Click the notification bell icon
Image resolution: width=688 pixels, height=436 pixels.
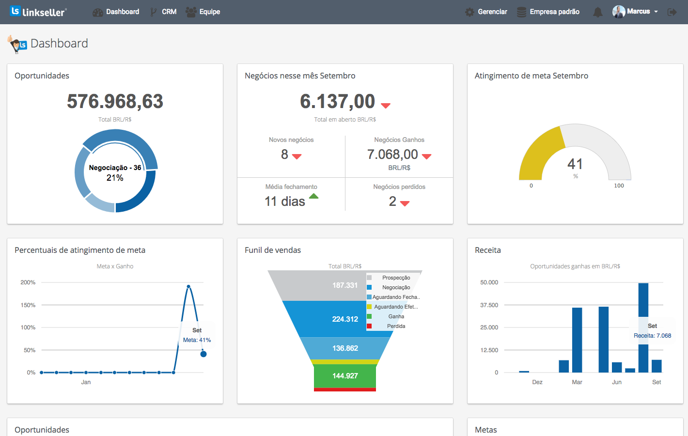(597, 12)
